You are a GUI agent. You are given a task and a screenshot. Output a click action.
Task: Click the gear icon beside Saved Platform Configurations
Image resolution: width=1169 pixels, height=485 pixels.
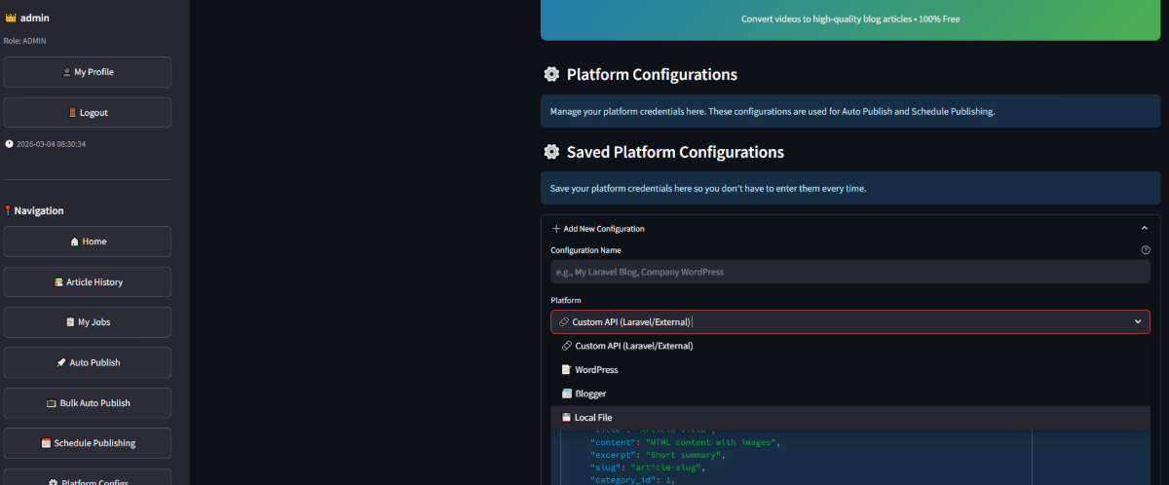(x=551, y=153)
